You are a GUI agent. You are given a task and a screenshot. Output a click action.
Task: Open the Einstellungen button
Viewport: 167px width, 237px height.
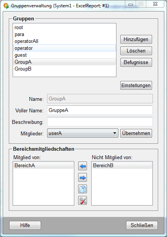(x=136, y=86)
